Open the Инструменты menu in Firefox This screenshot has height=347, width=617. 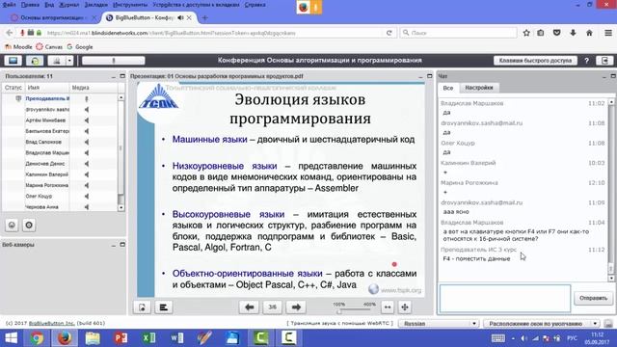pyautogui.click(x=130, y=5)
